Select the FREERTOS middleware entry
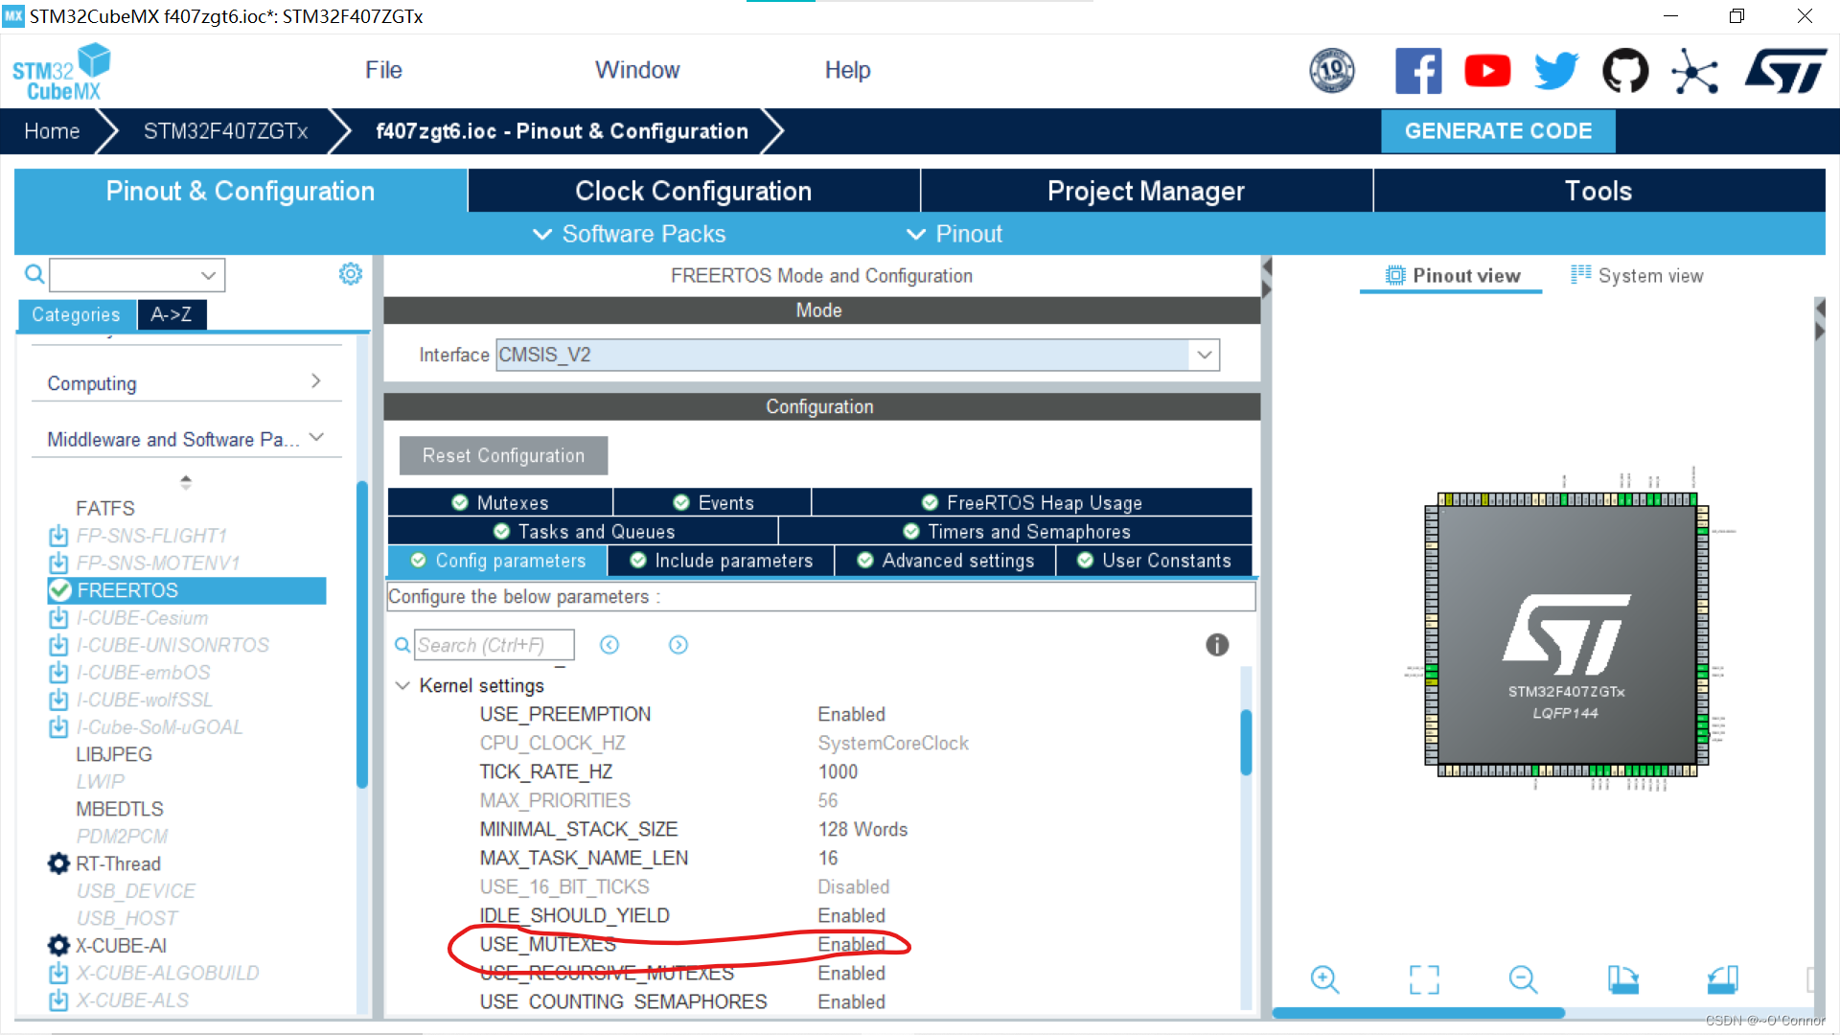This screenshot has height=1035, width=1840. (x=127, y=590)
